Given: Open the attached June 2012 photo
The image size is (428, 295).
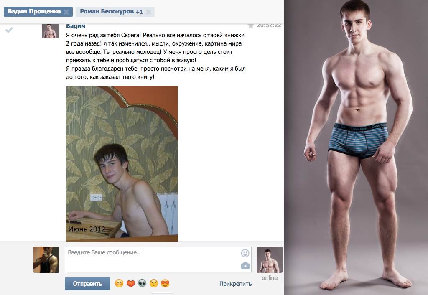Looking at the screenshot, I should 122,164.
